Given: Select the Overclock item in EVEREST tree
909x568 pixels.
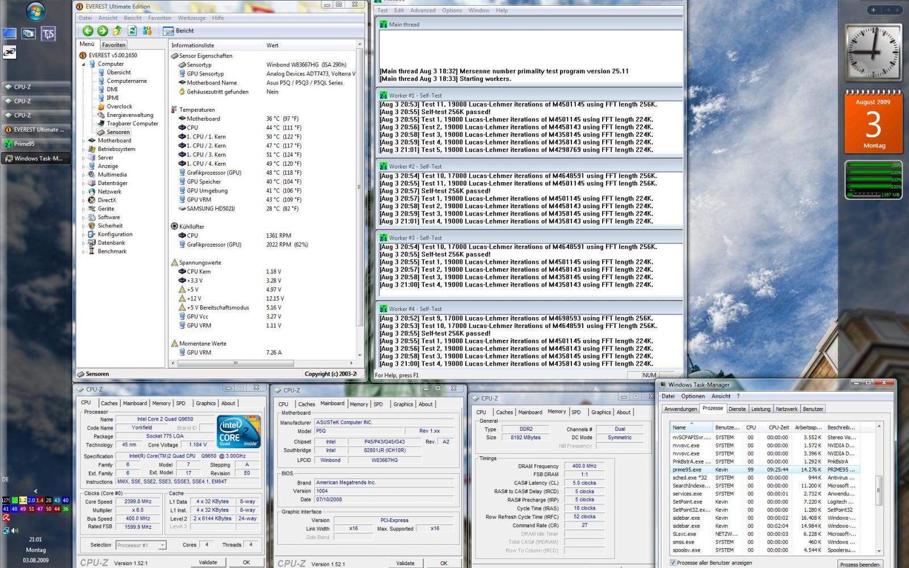Looking at the screenshot, I should [119, 107].
